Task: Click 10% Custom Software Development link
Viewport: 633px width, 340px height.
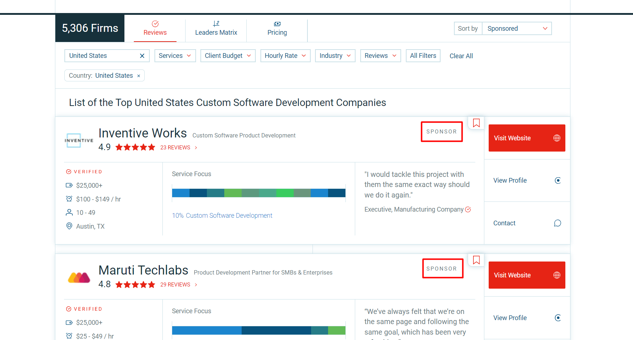Action: [222, 216]
